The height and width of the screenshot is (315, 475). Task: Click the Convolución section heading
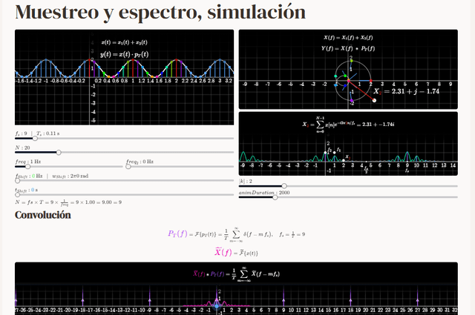tap(43, 215)
